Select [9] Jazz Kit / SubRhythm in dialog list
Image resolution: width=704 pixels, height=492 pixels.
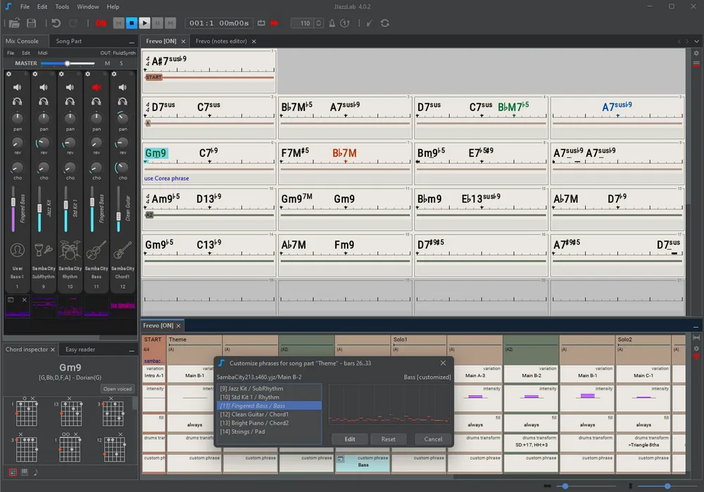[269, 389]
